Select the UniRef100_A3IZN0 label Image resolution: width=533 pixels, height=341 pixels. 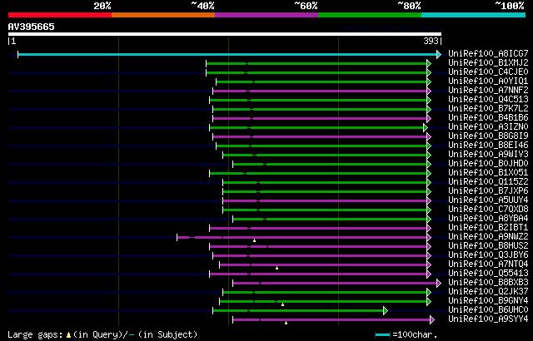[x=488, y=126]
